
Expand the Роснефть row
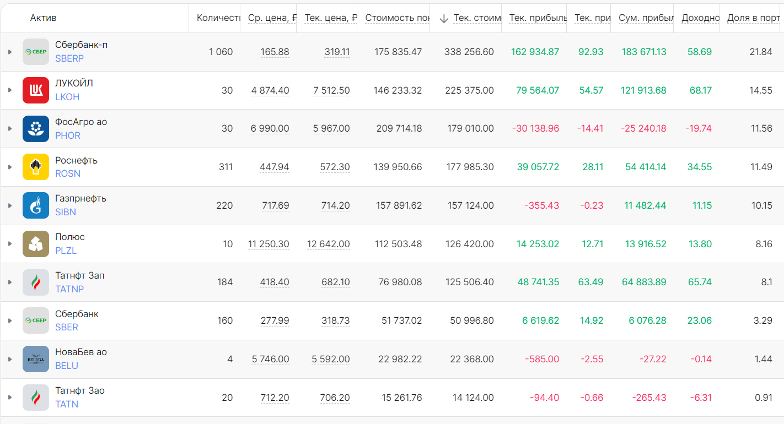(10, 167)
